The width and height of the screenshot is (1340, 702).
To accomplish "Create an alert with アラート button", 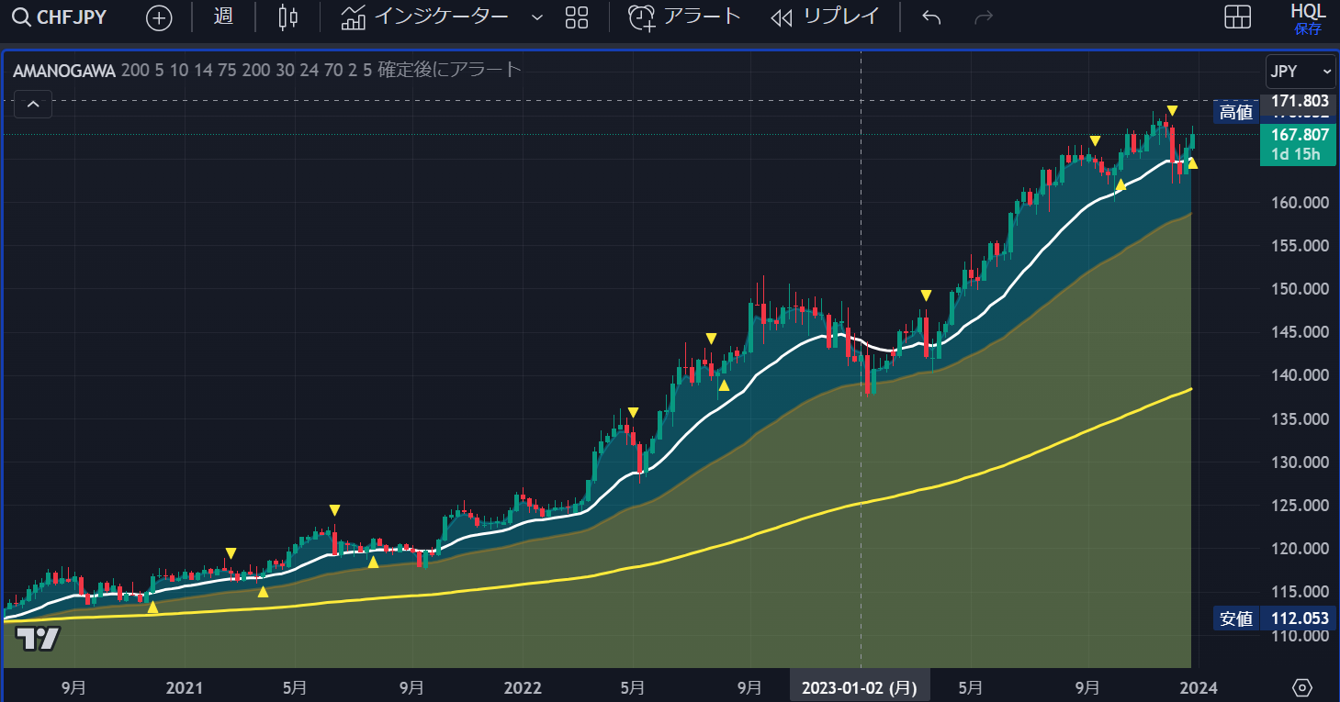I will [x=684, y=17].
